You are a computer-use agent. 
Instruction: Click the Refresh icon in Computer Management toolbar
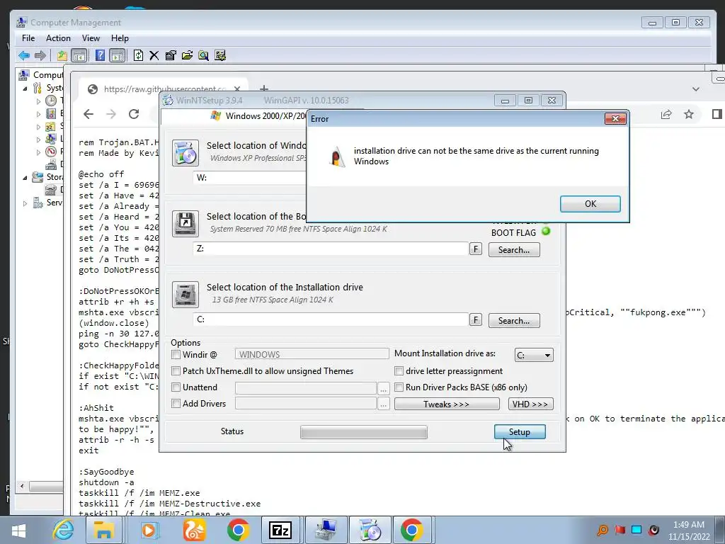(x=138, y=55)
